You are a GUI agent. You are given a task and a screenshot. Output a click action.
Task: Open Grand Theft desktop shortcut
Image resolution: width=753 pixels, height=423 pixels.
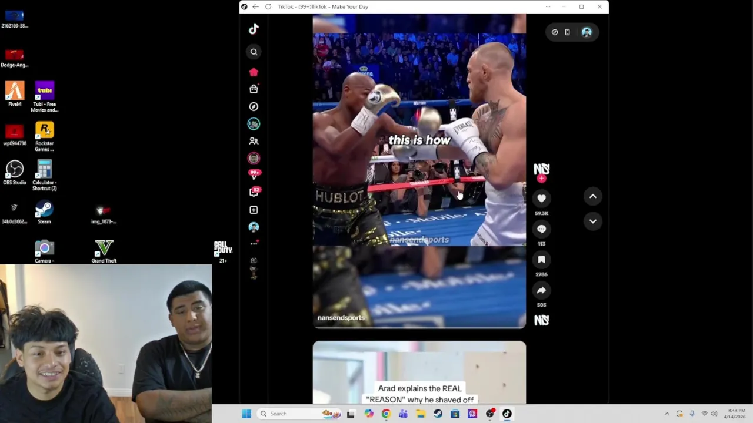[104, 251]
